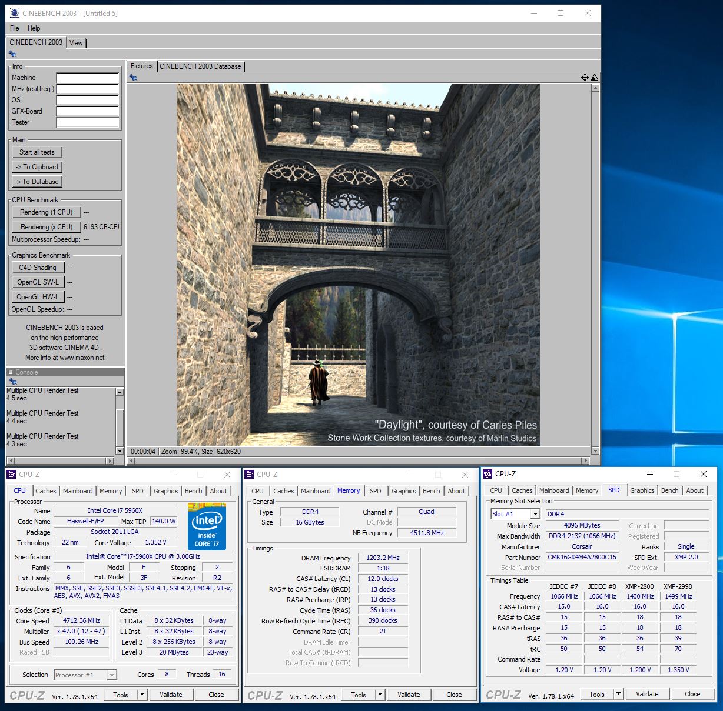Open the Help menu

[x=34, y=28]
